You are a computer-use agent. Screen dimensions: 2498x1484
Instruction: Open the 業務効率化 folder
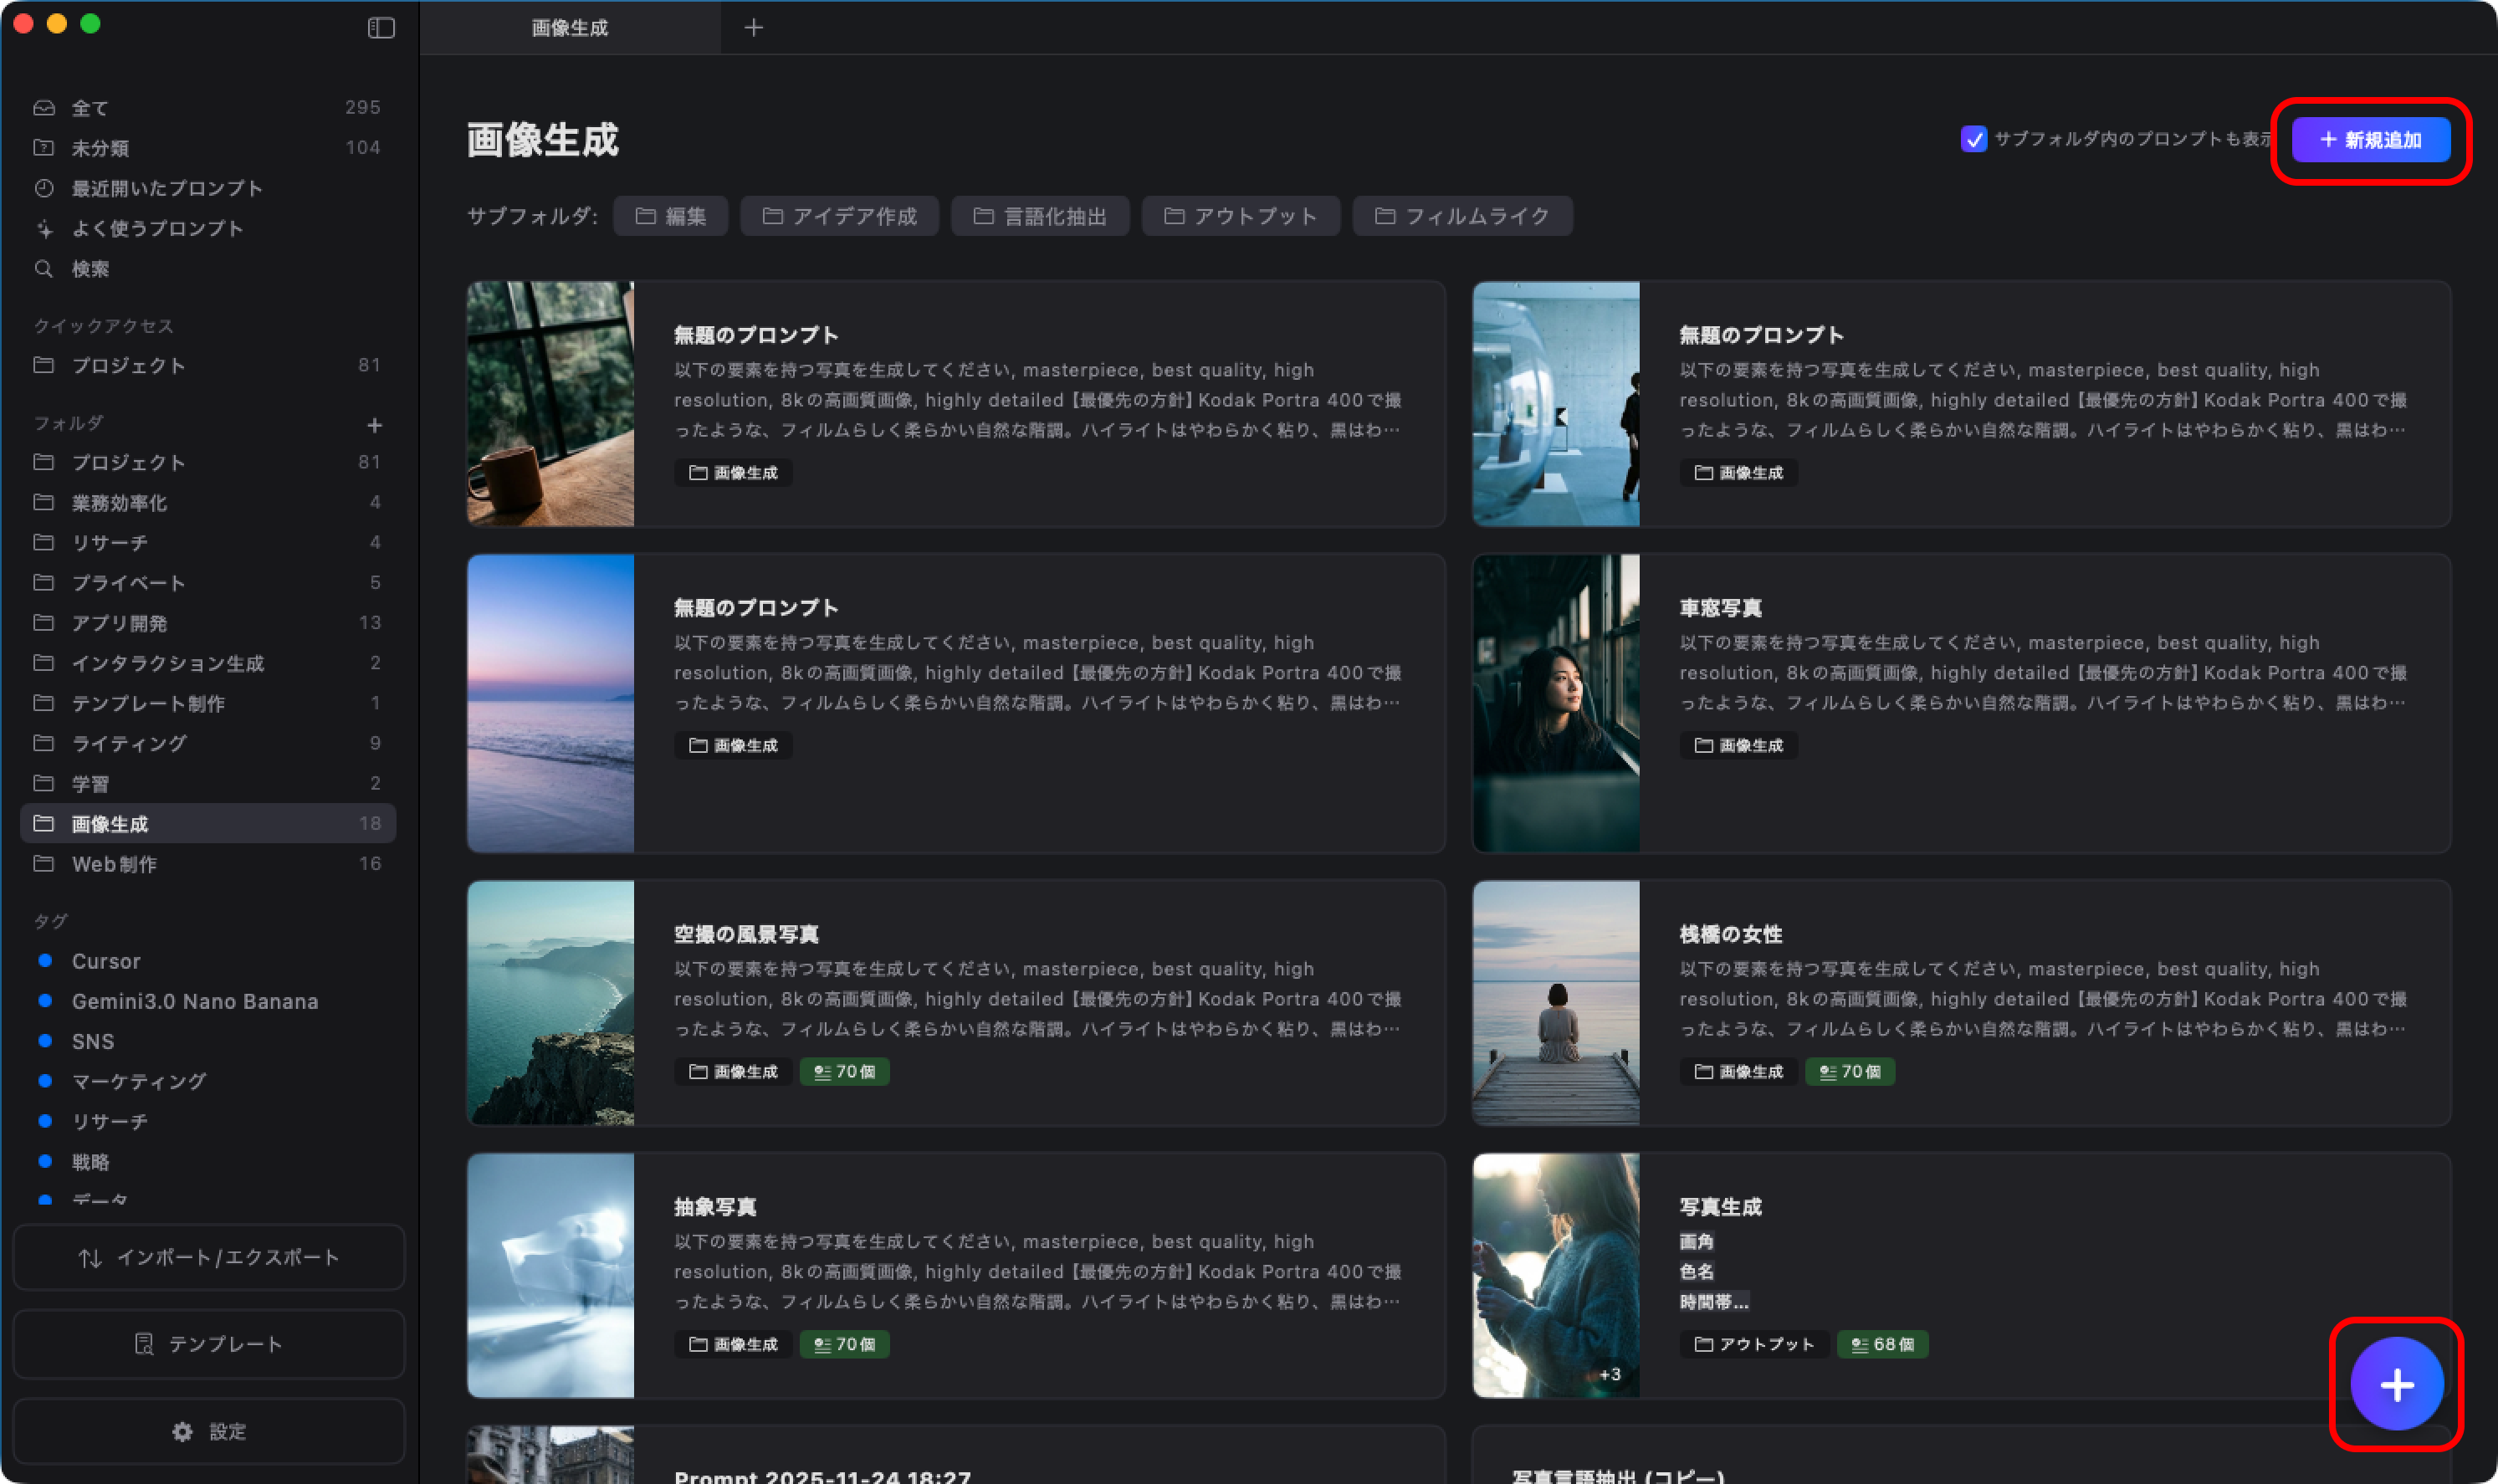click(208, 502)
